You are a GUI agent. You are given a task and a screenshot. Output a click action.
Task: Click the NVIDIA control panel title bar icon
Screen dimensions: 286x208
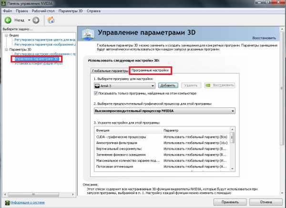click(3, 3)
